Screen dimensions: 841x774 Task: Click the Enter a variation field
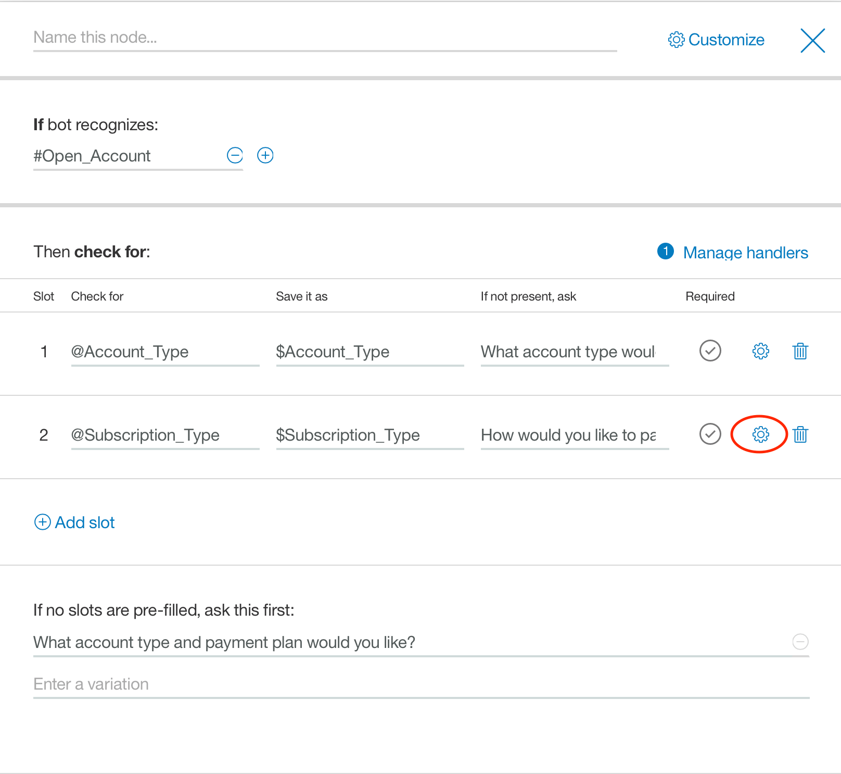coord(420,684)
